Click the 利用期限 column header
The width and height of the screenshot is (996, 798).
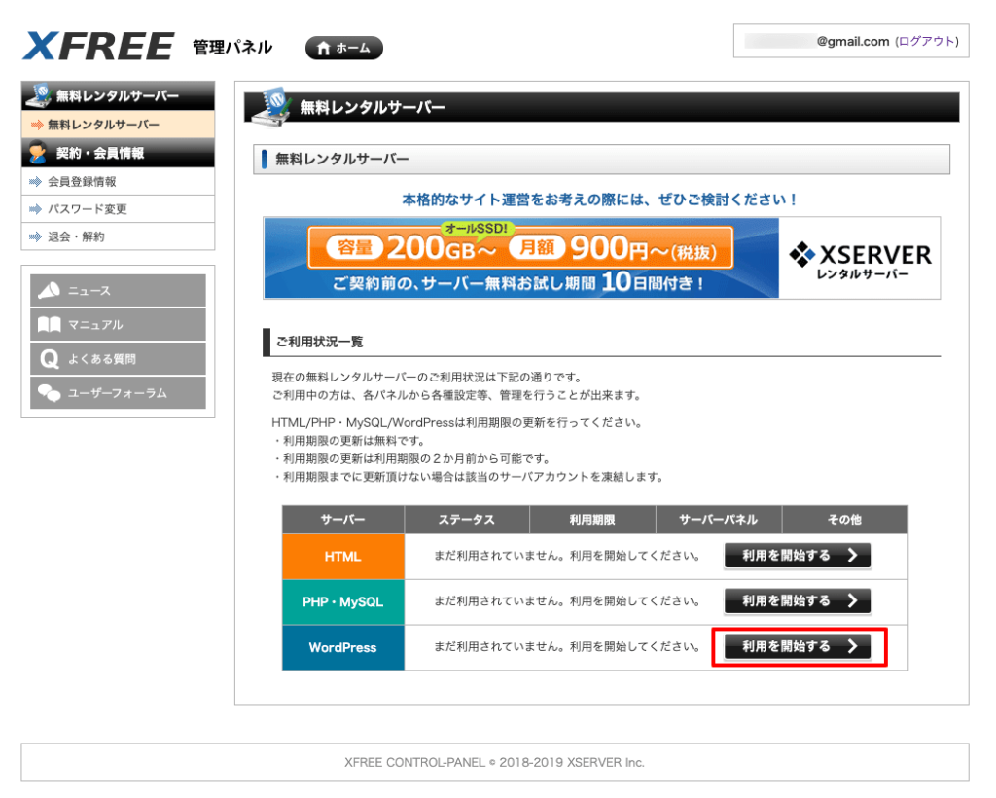(592, 520)
